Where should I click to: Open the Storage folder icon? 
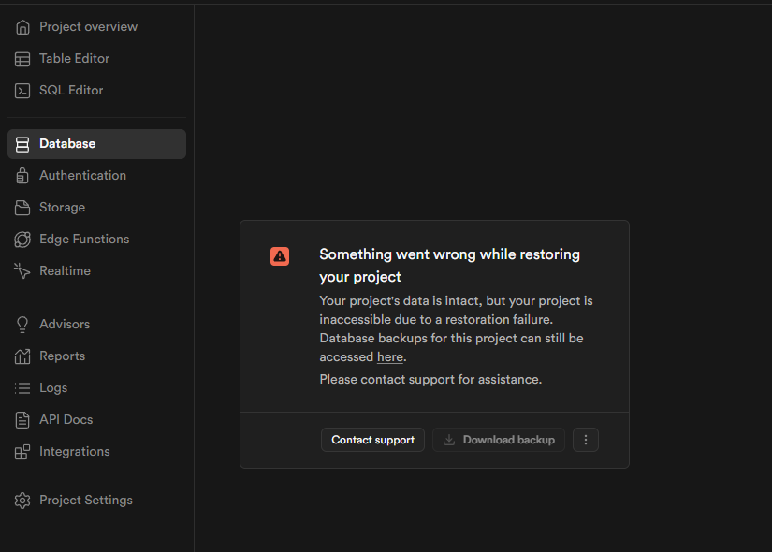[x=22, y=208]
